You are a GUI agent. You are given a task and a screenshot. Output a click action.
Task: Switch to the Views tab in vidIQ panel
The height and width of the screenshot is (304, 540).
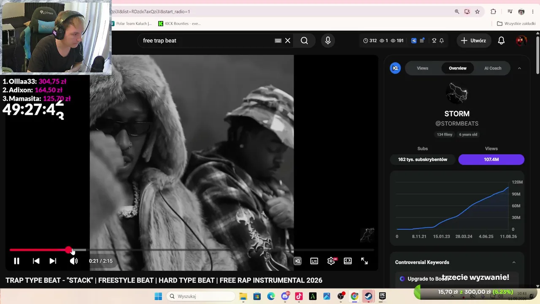click(x=422, y=68)
